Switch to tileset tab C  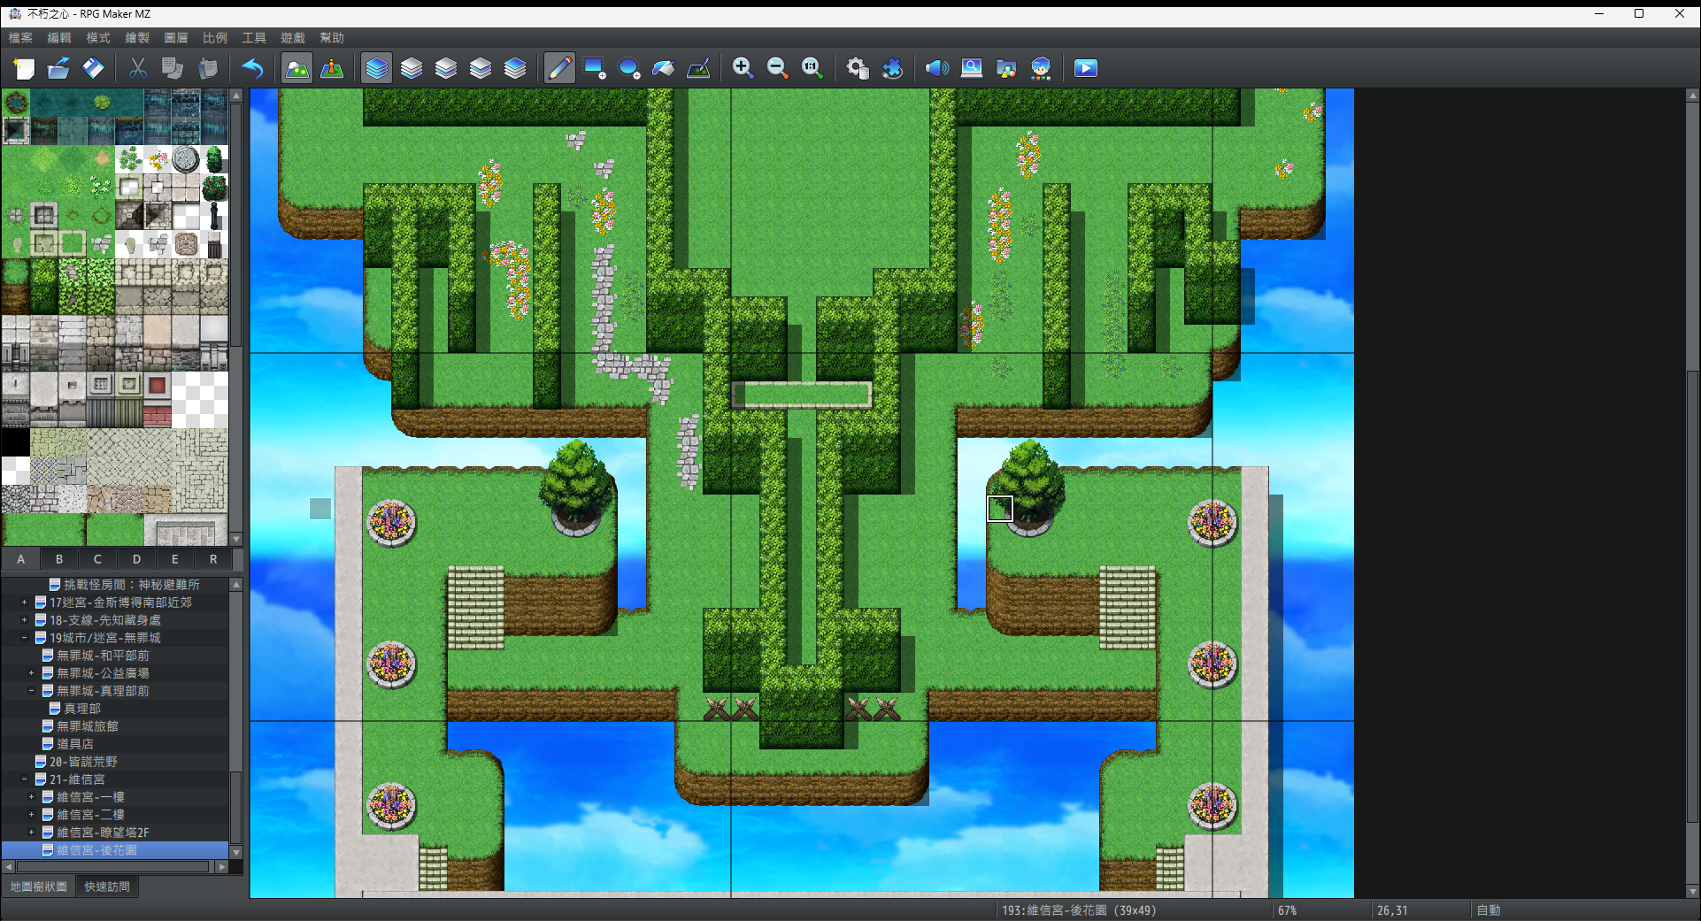tap(97, 559)
